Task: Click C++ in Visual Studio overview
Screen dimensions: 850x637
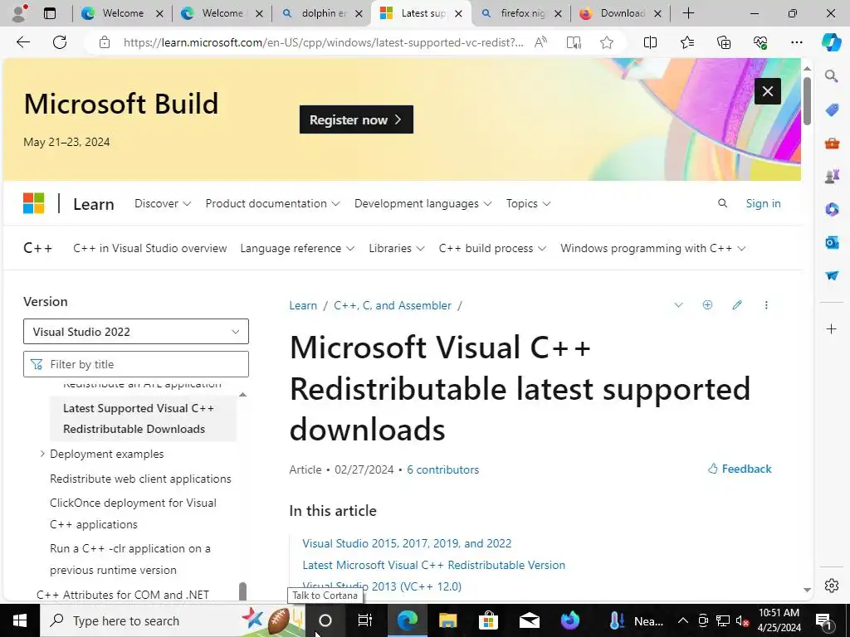Action: point(149,248)
